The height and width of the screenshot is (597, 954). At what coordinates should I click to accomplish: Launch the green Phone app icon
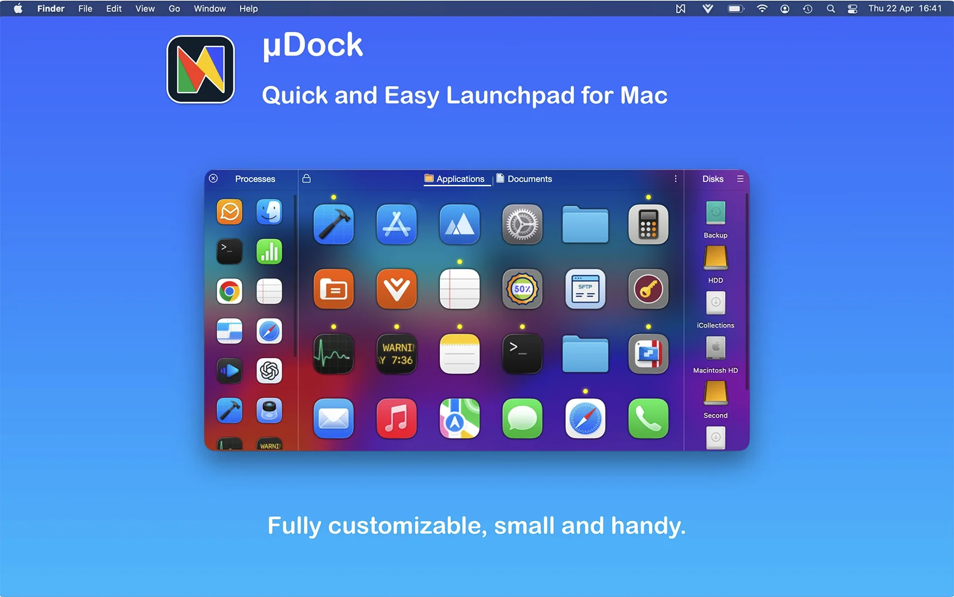(x=648, y=418)
